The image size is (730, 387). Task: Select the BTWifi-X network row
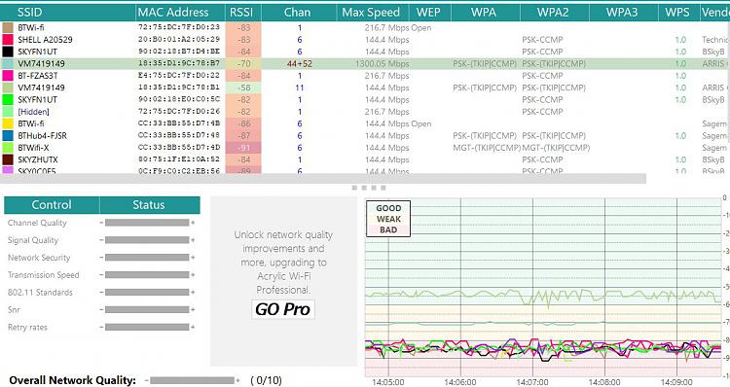click(365, 148)
